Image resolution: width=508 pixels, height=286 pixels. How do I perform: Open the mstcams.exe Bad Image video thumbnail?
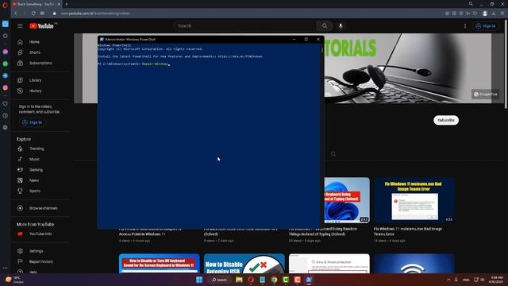tap(414, 199)
